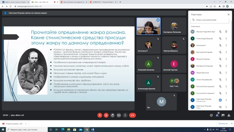
Task: End the call with red hang-up button
Action: tap(132, 115)
